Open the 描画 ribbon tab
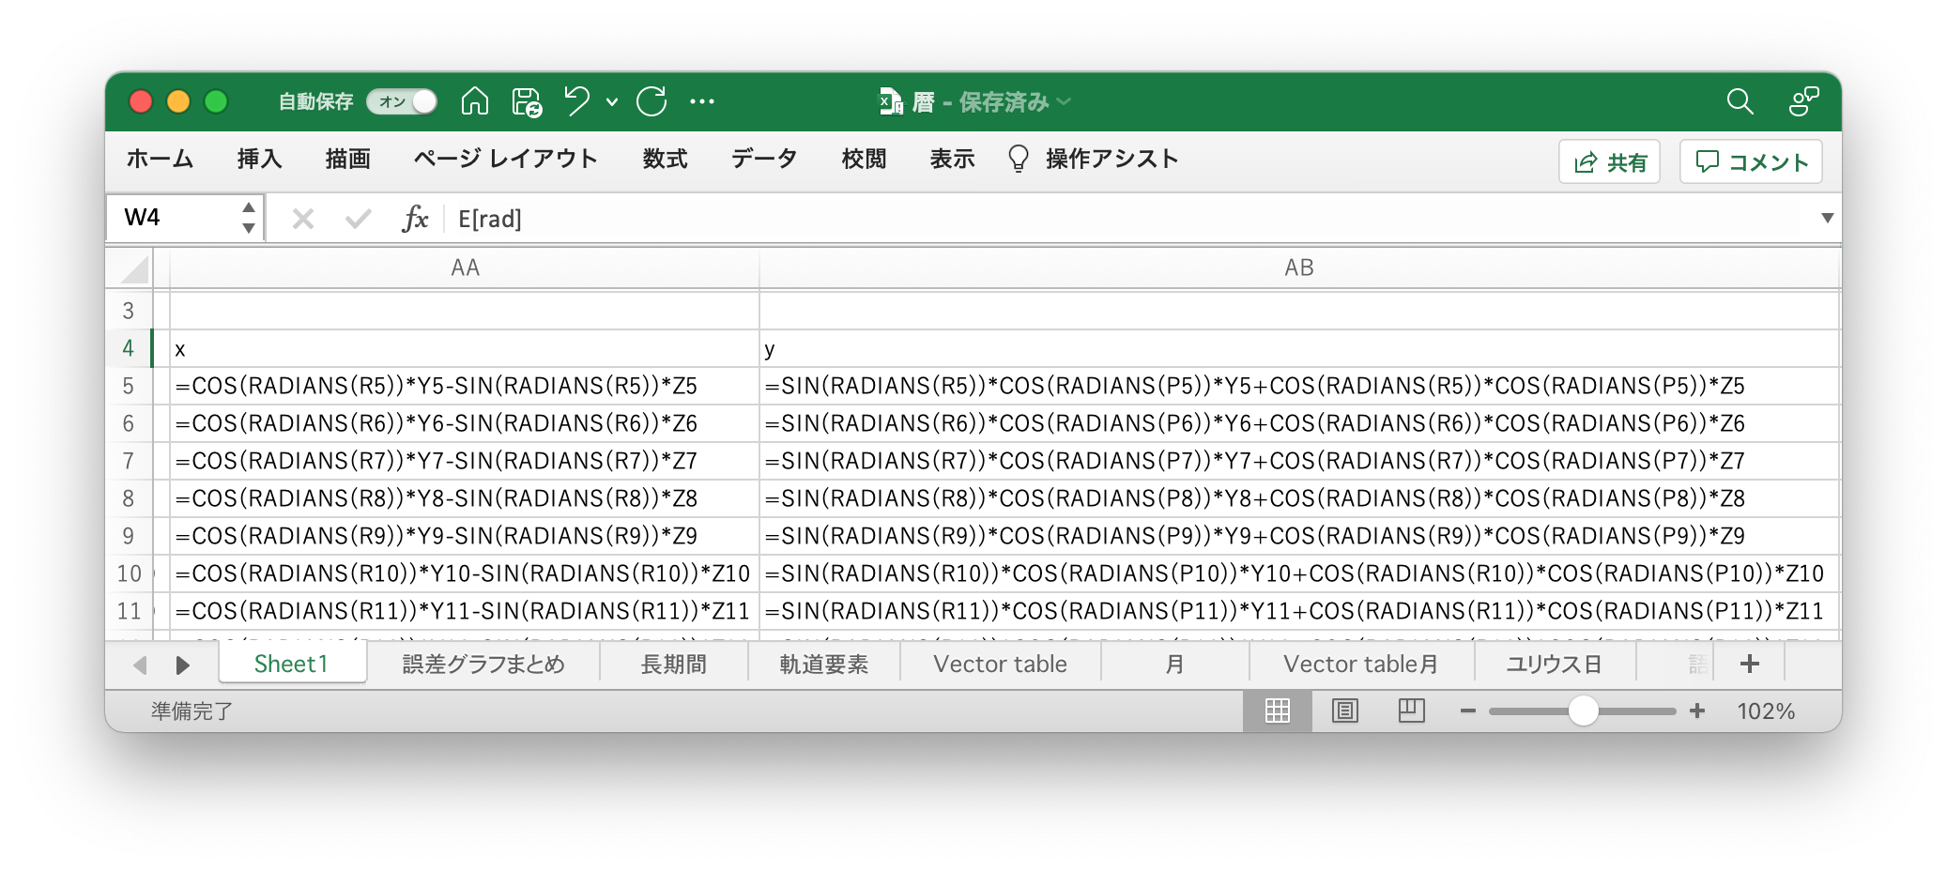 pyautogui.click(x=347, y=159)
